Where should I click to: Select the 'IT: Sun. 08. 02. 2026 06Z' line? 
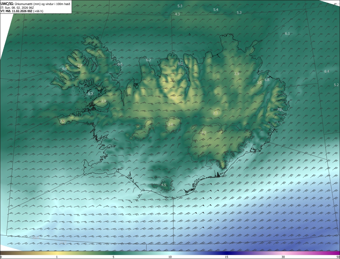click(17, 8)
